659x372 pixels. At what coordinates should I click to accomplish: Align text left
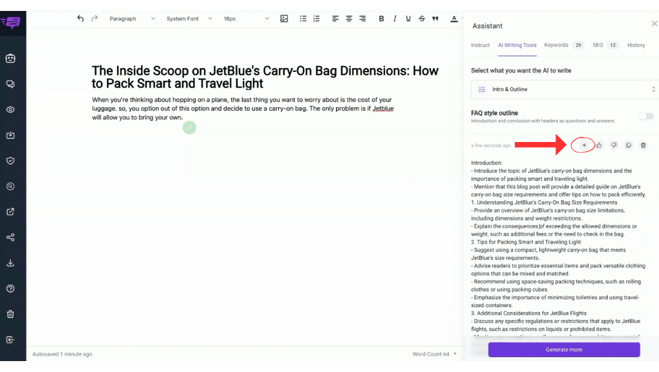pos(335,19)
